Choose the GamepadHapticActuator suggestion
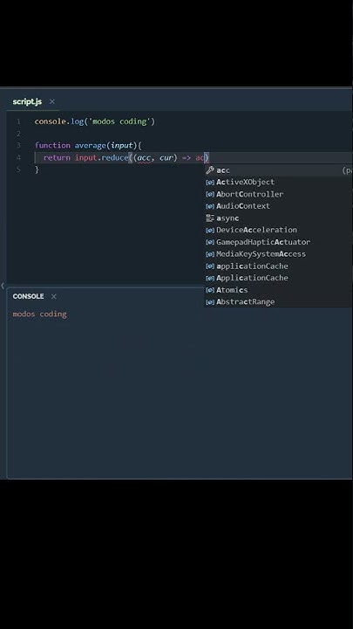353x629 pixels. point(279,242)
